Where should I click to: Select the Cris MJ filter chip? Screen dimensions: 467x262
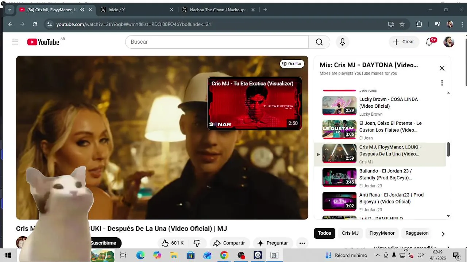(x=350, y=233)
